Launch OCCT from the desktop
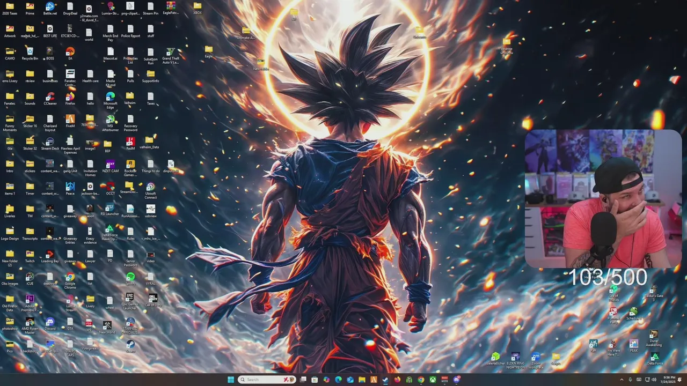The width and height of the screenshot is (687, 386). click(110, 189)
